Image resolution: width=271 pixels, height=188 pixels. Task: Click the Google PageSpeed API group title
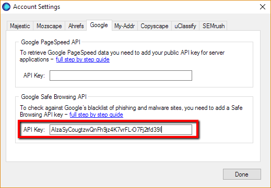[x=51, y=42]
